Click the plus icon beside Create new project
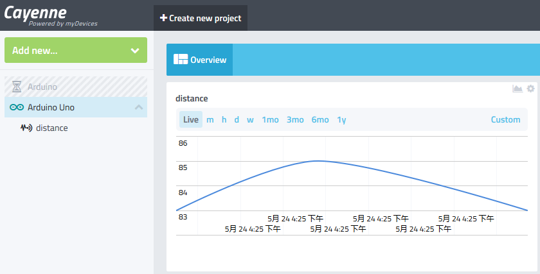This screenshot has height=274, width=540. click(163, 18)
